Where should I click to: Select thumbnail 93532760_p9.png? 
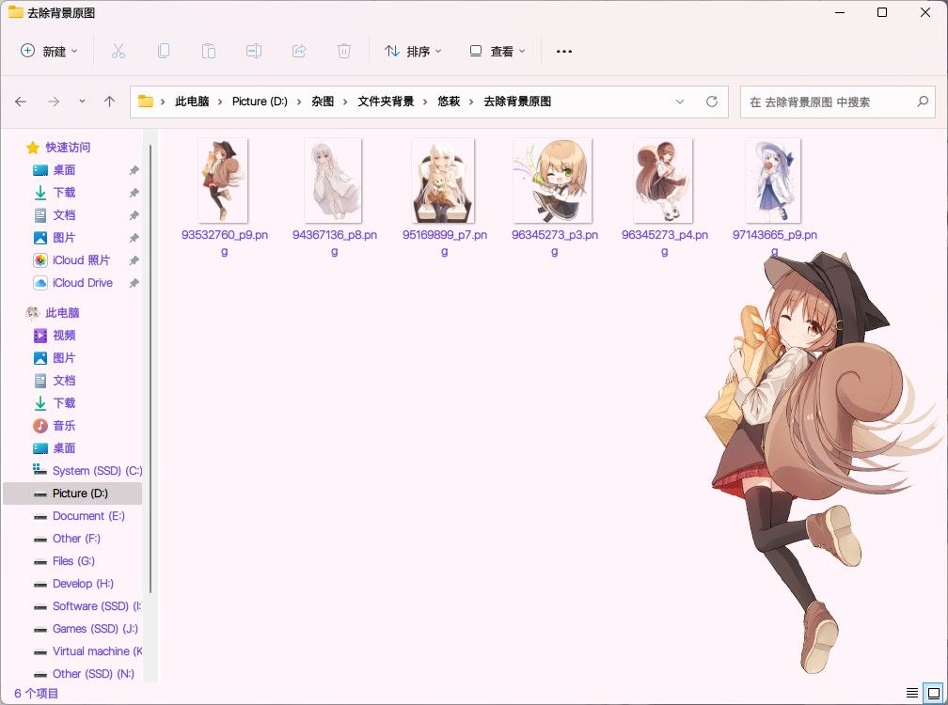(224, 180)
